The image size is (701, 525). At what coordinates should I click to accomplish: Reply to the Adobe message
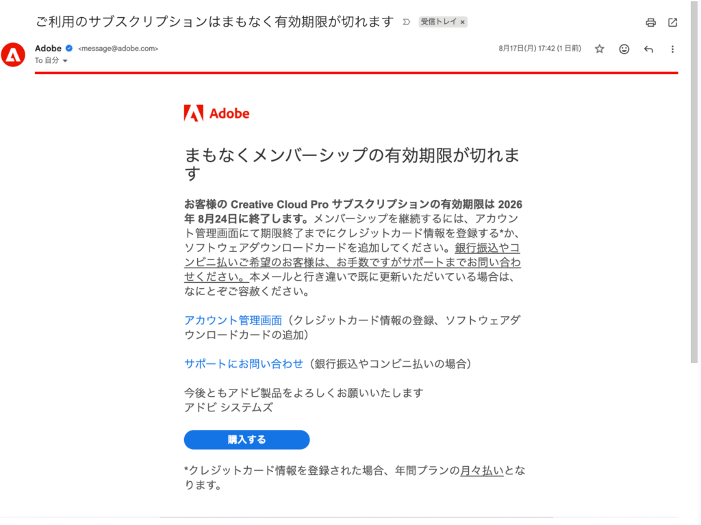[648, 49]
